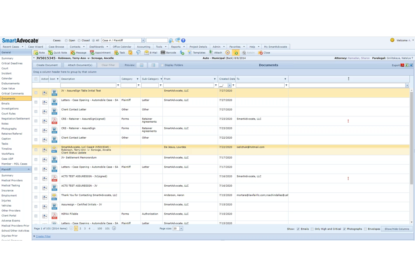Click the clipboard checklist icon beside Task
The image size is (415, 277).
pyautogui.click(x=130, y=52)
